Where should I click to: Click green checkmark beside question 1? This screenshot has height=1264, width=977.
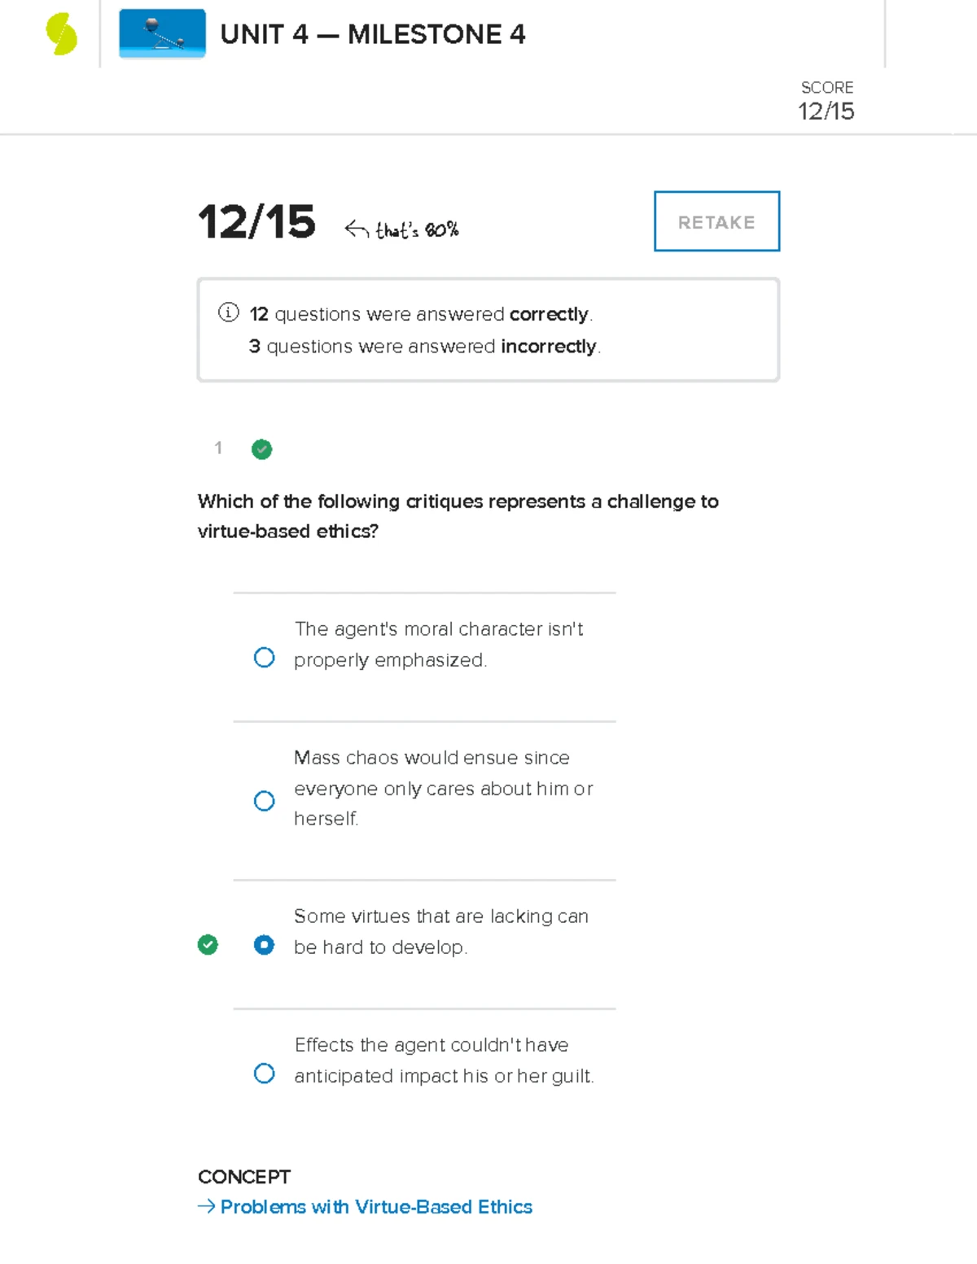pyautogui.click(x=261, y=449)
